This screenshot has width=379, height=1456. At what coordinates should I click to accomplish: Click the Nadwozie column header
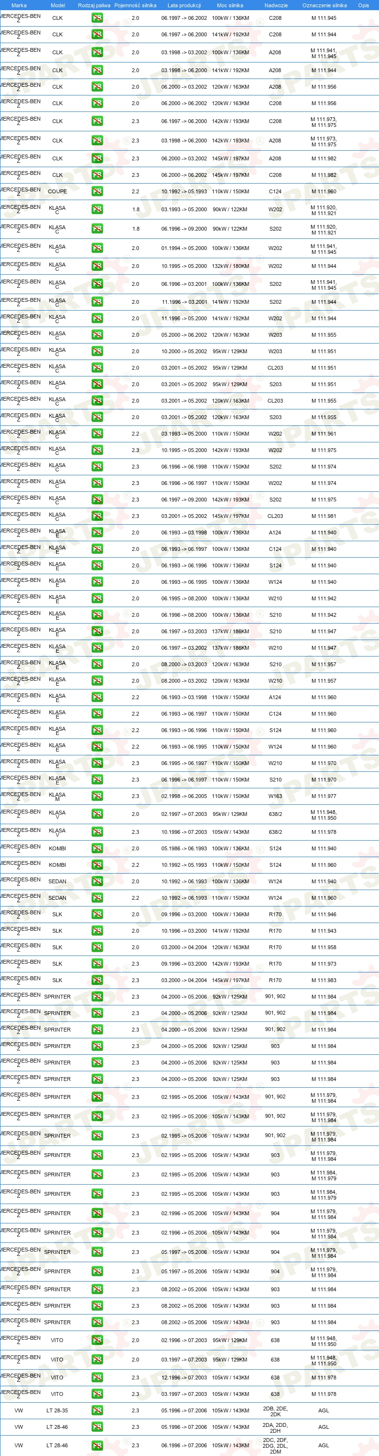[276, 5]
